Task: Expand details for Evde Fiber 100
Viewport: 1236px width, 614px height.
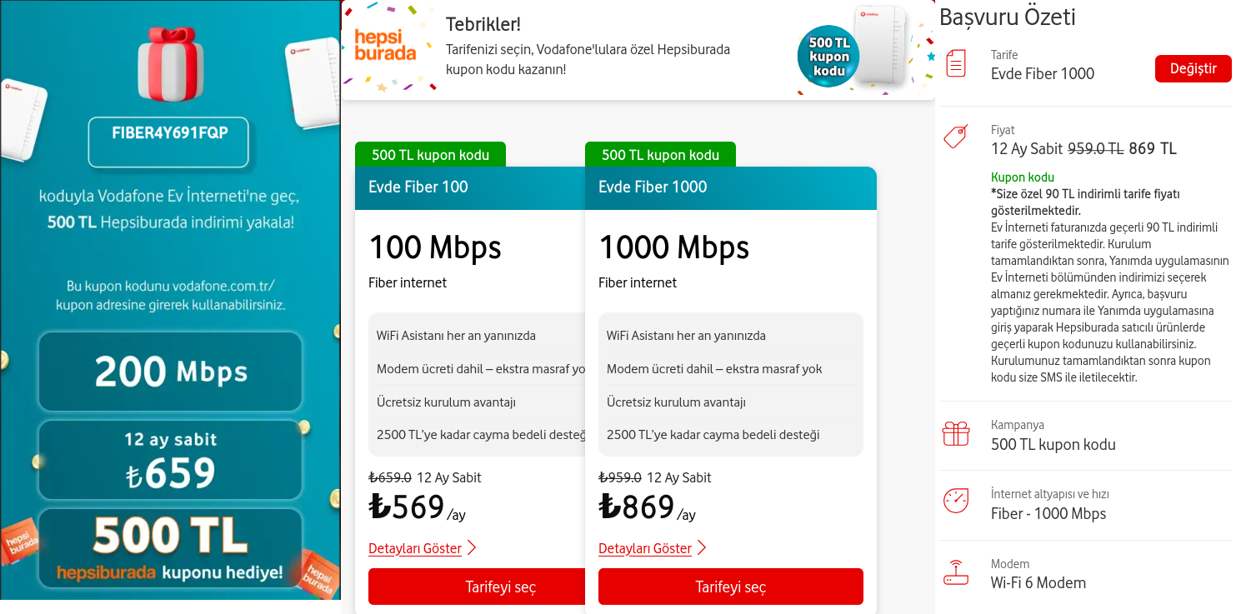Action: (415, 548)
